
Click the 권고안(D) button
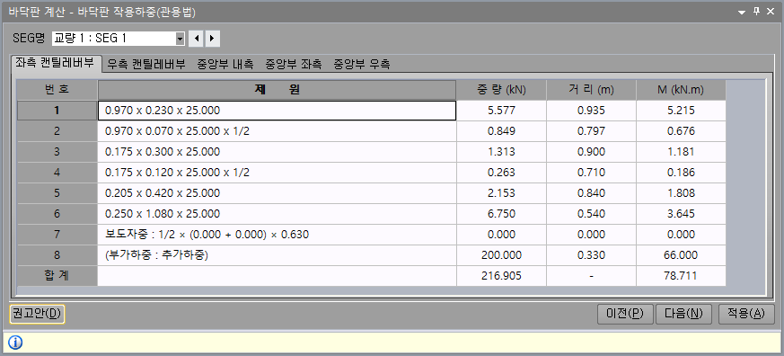(38, 314)
